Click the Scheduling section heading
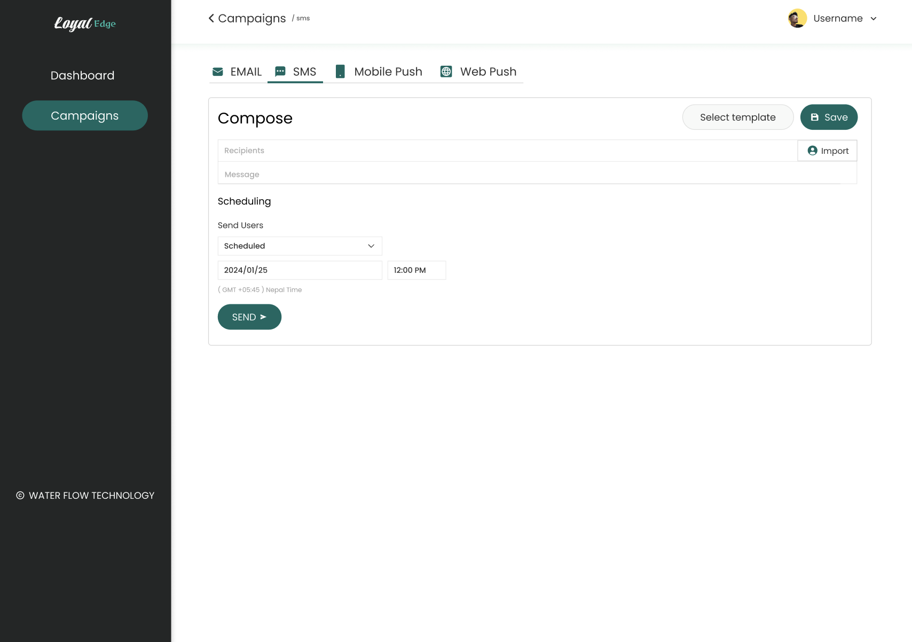The height and width of the screenshot is (642, 912). click(x=245, y=201)
